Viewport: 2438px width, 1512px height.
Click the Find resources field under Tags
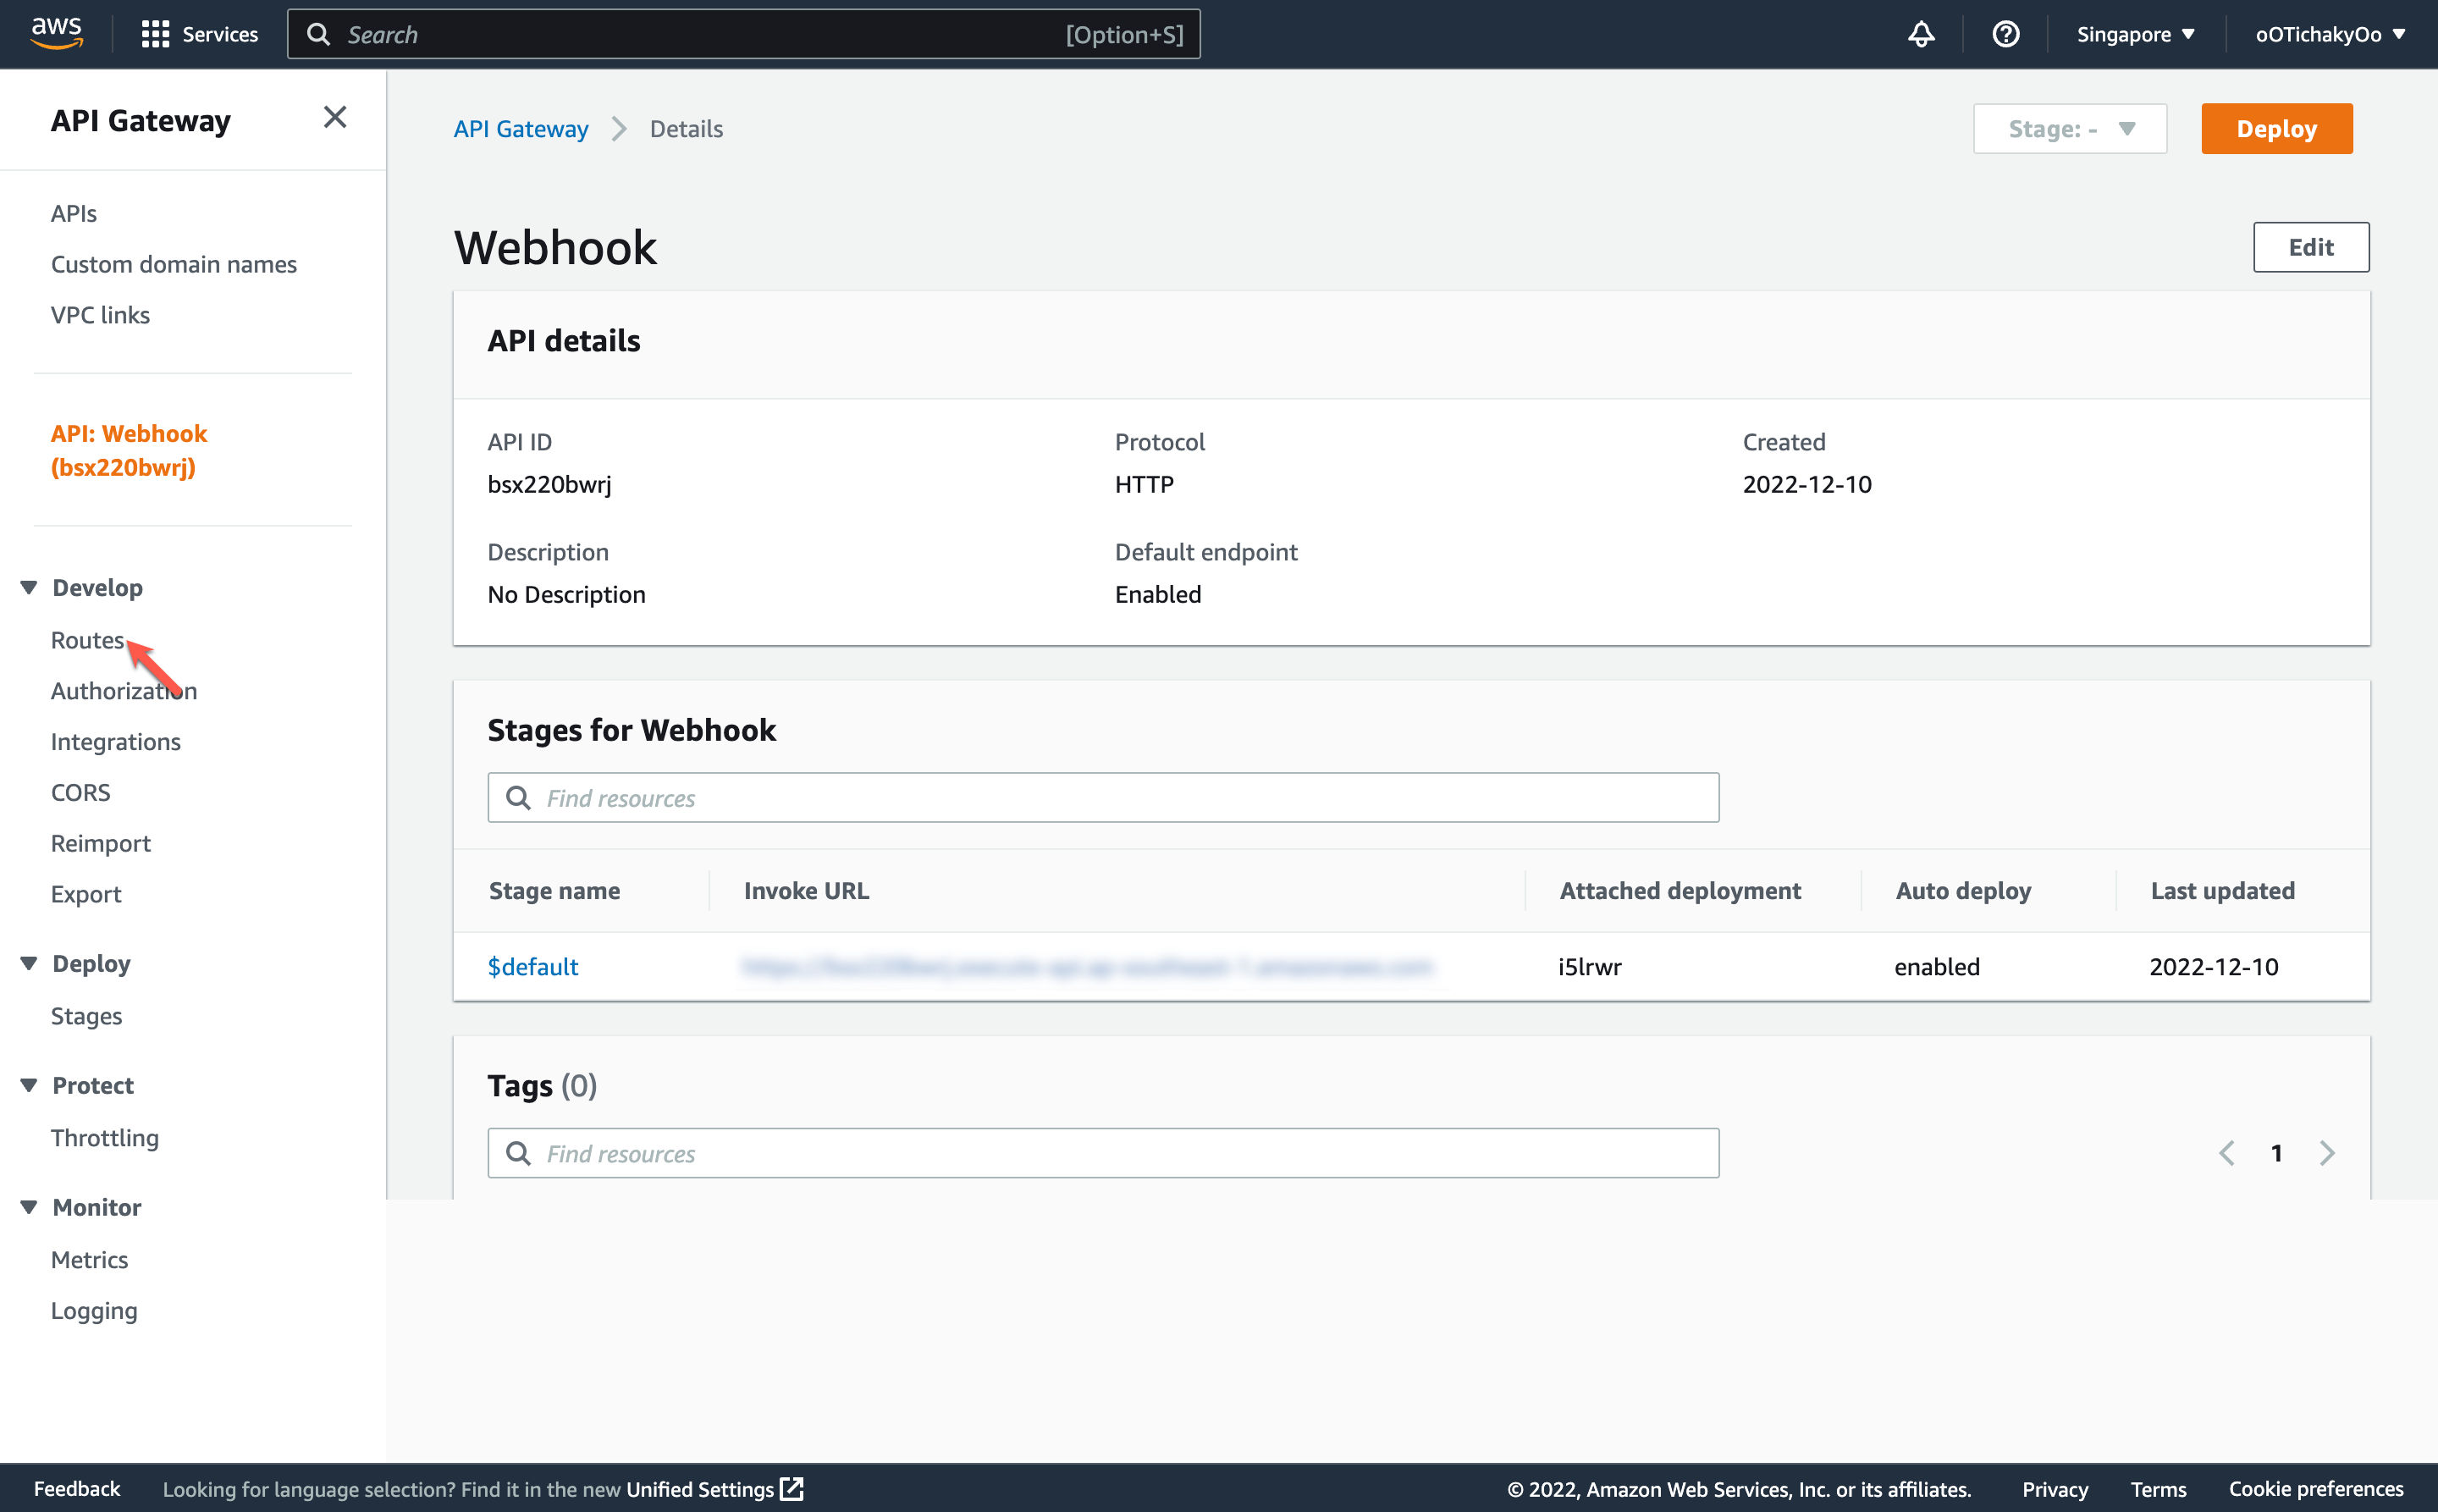tap(1100, 1153)
